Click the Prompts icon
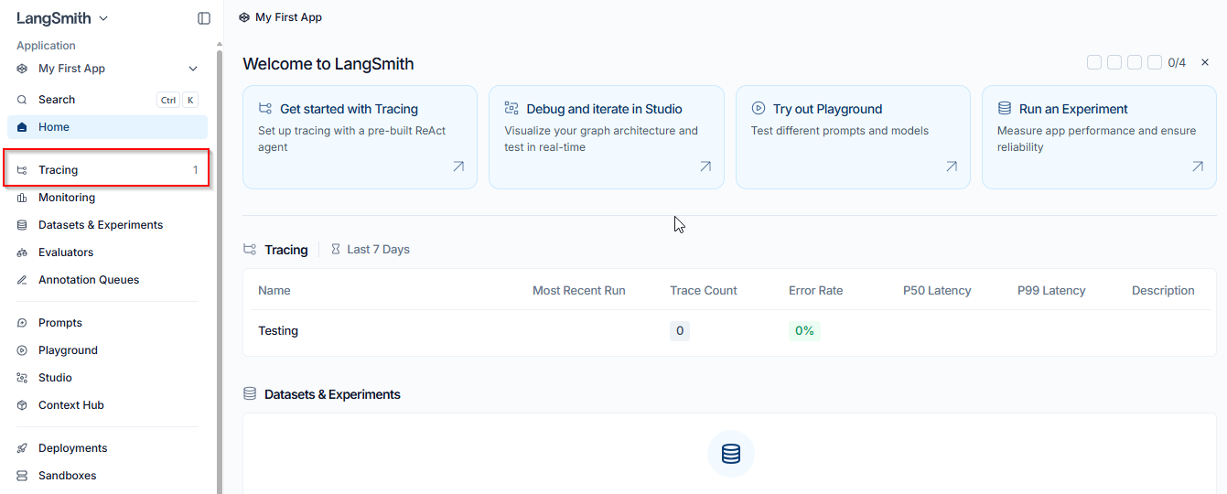The image size is (1227, 494). click(x=22, y=323)
